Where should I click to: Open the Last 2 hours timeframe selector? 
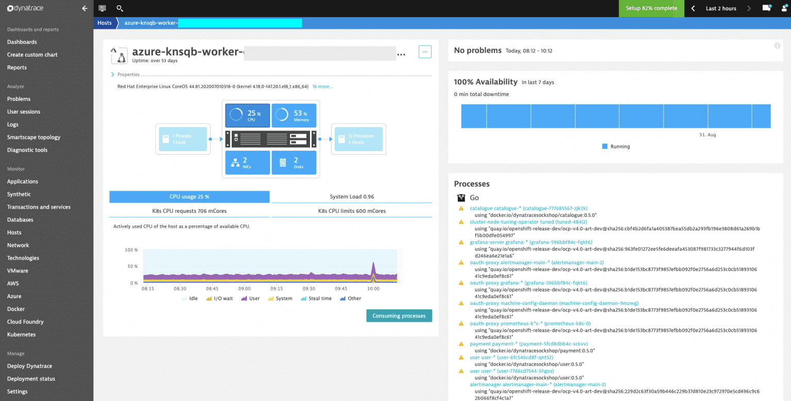pyautogui.click(x=720, y=8)
